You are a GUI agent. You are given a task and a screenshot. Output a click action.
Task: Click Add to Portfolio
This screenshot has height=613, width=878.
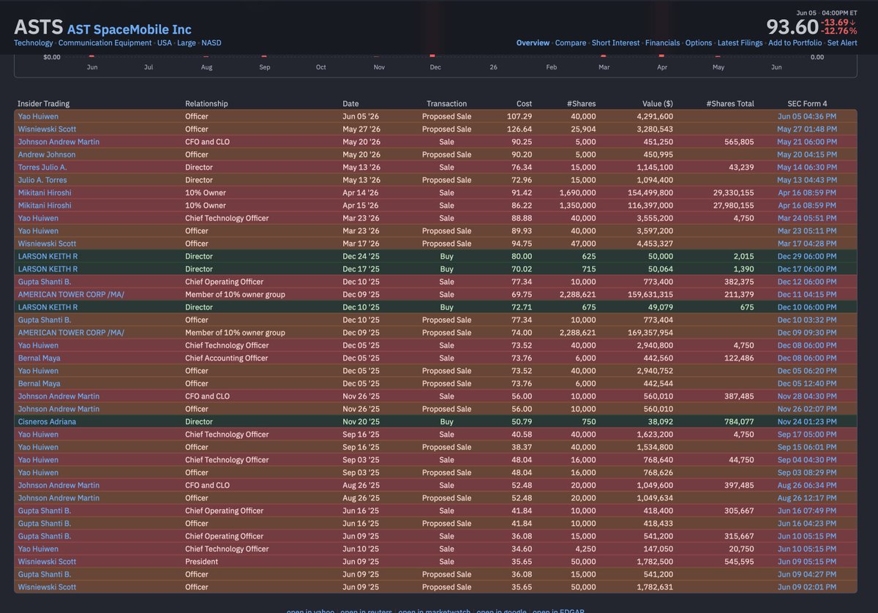pos(795,43)
